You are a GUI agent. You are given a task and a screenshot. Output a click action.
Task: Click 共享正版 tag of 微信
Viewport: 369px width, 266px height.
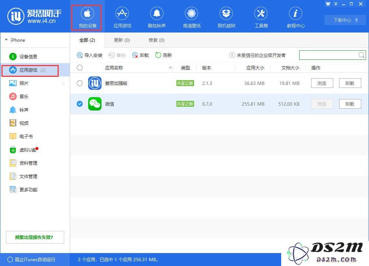(185, 104)
